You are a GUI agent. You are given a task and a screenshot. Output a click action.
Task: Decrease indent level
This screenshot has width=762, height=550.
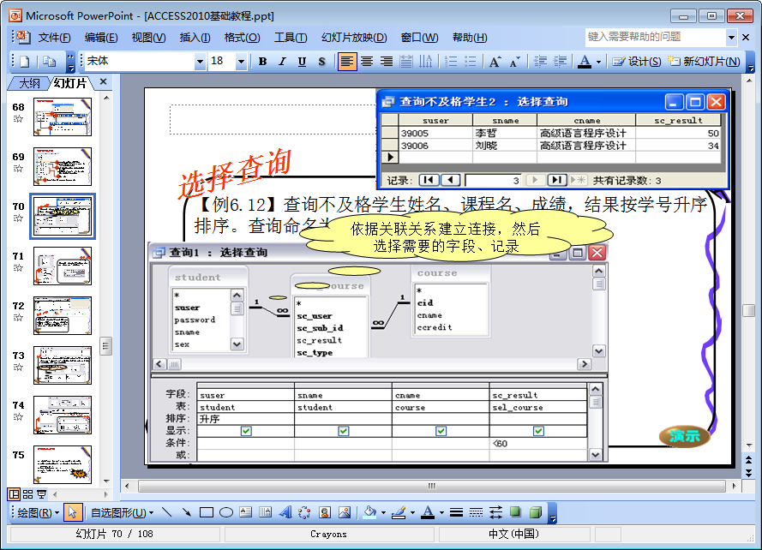[x=540, y=62]
